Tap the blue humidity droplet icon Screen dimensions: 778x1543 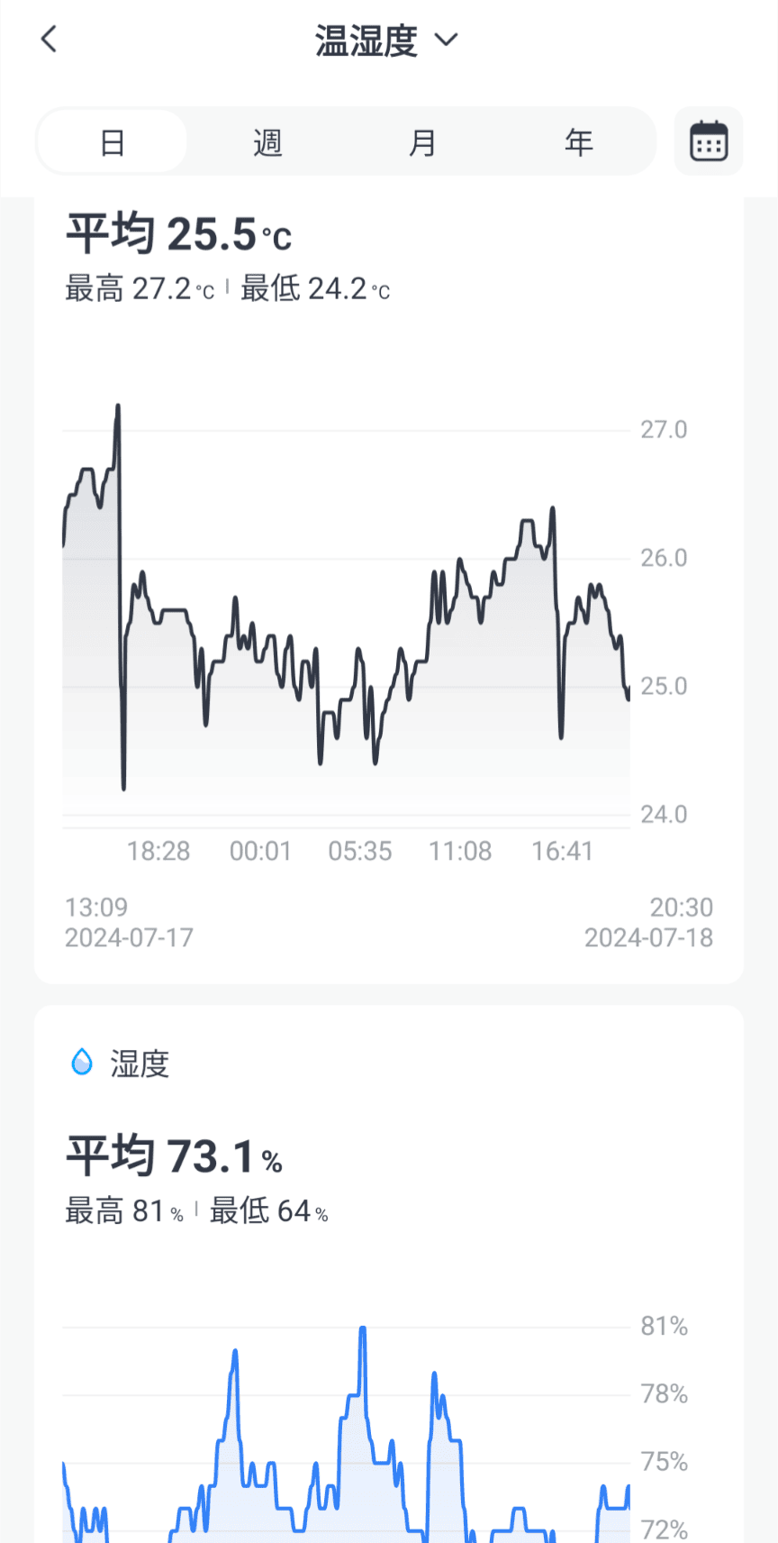(x=82, y=1062)
